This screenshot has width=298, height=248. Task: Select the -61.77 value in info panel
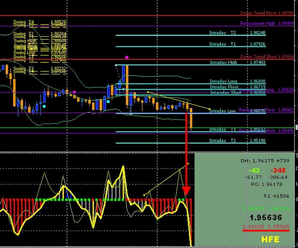(253, 177)
